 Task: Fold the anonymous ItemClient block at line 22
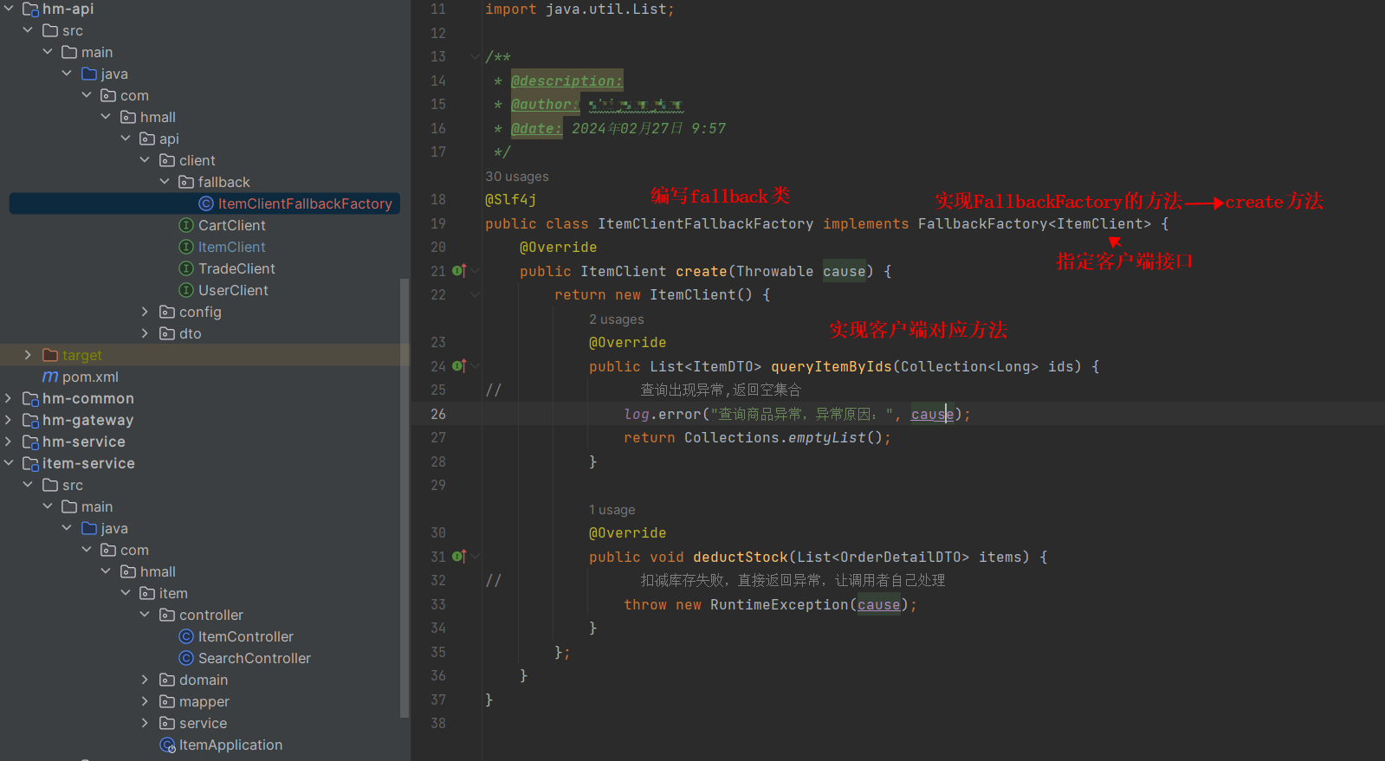click(475, 295)
